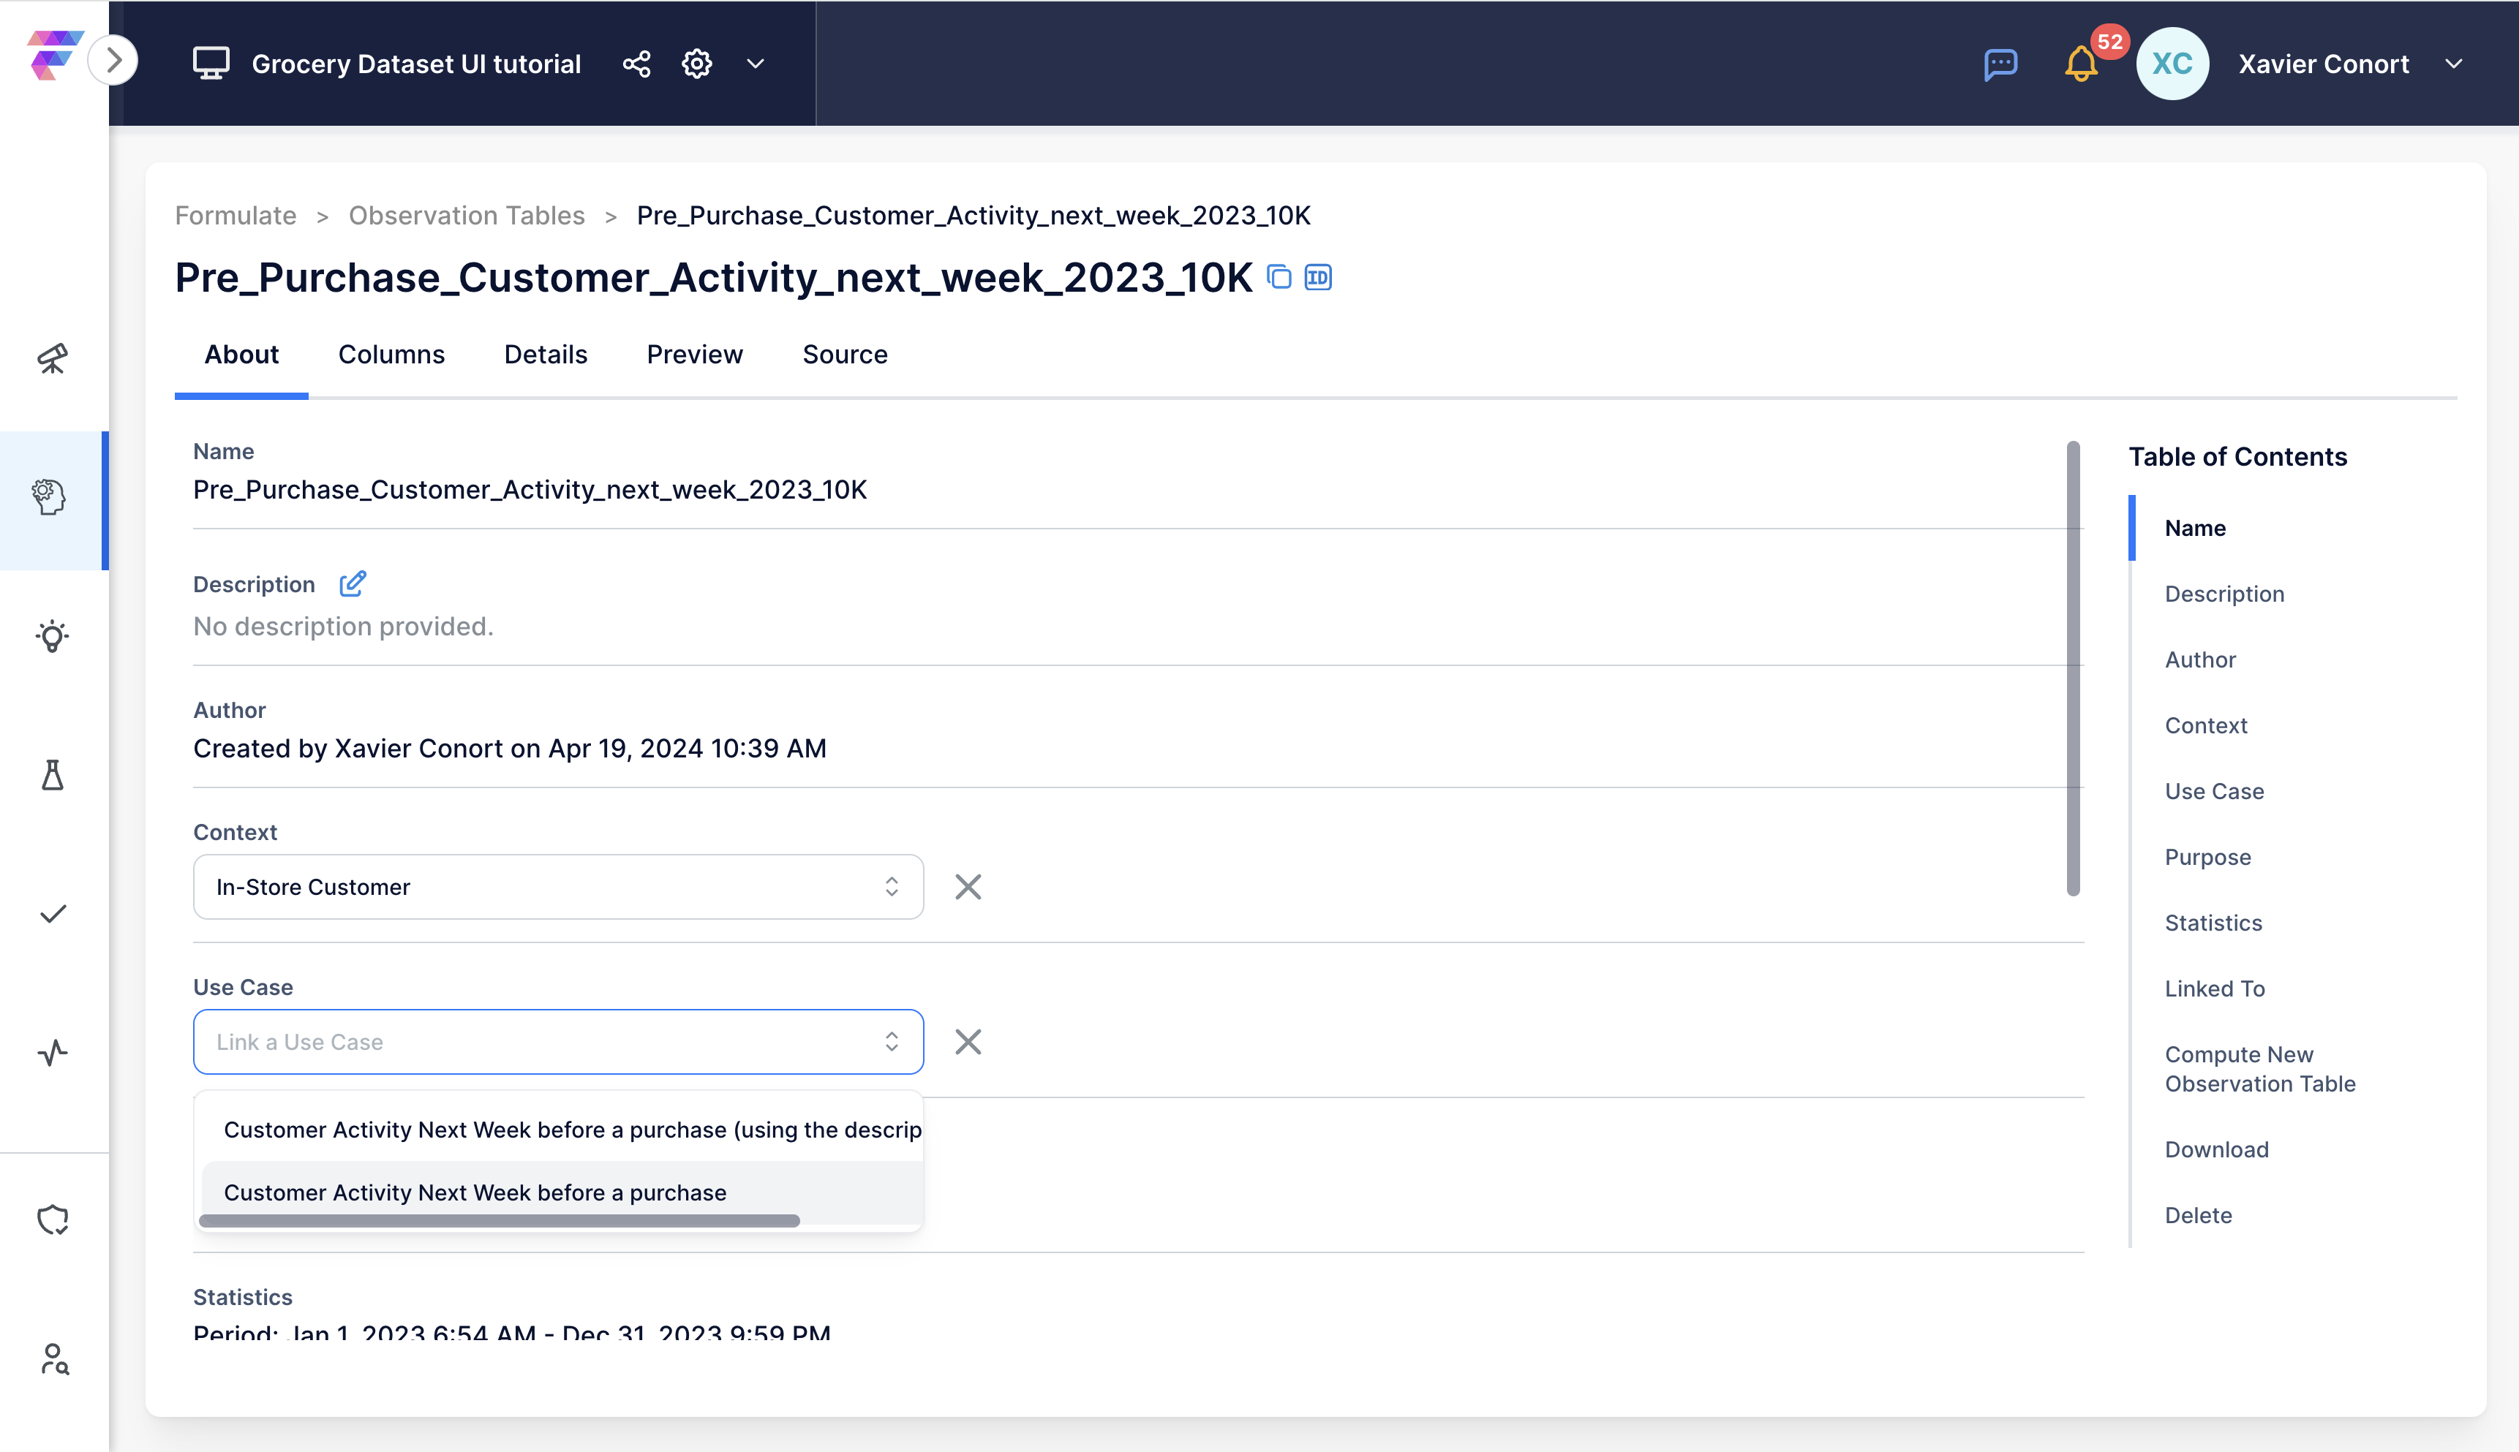Choose 'Customer Activity Next Week before a purchase' option
2519x1452 pixels.
click(x=562, y=1192)
